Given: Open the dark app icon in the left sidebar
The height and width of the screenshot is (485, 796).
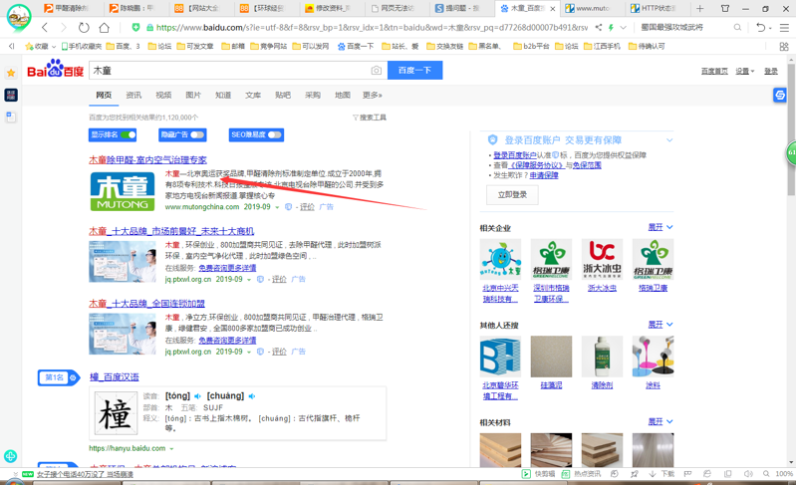Looking at the screenshot, I should [11, 95].
